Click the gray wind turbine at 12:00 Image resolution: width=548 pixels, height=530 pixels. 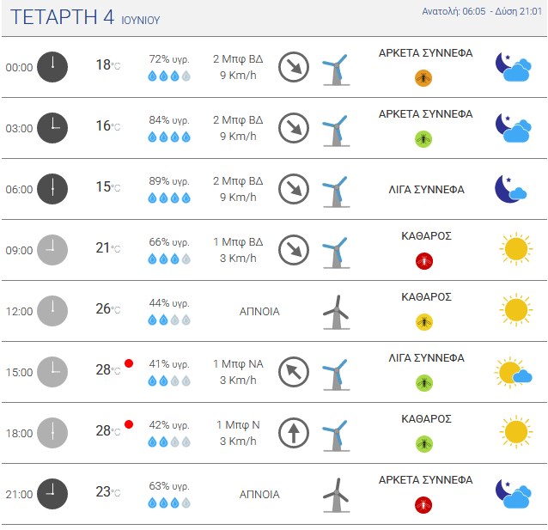(x=336, y=312)
